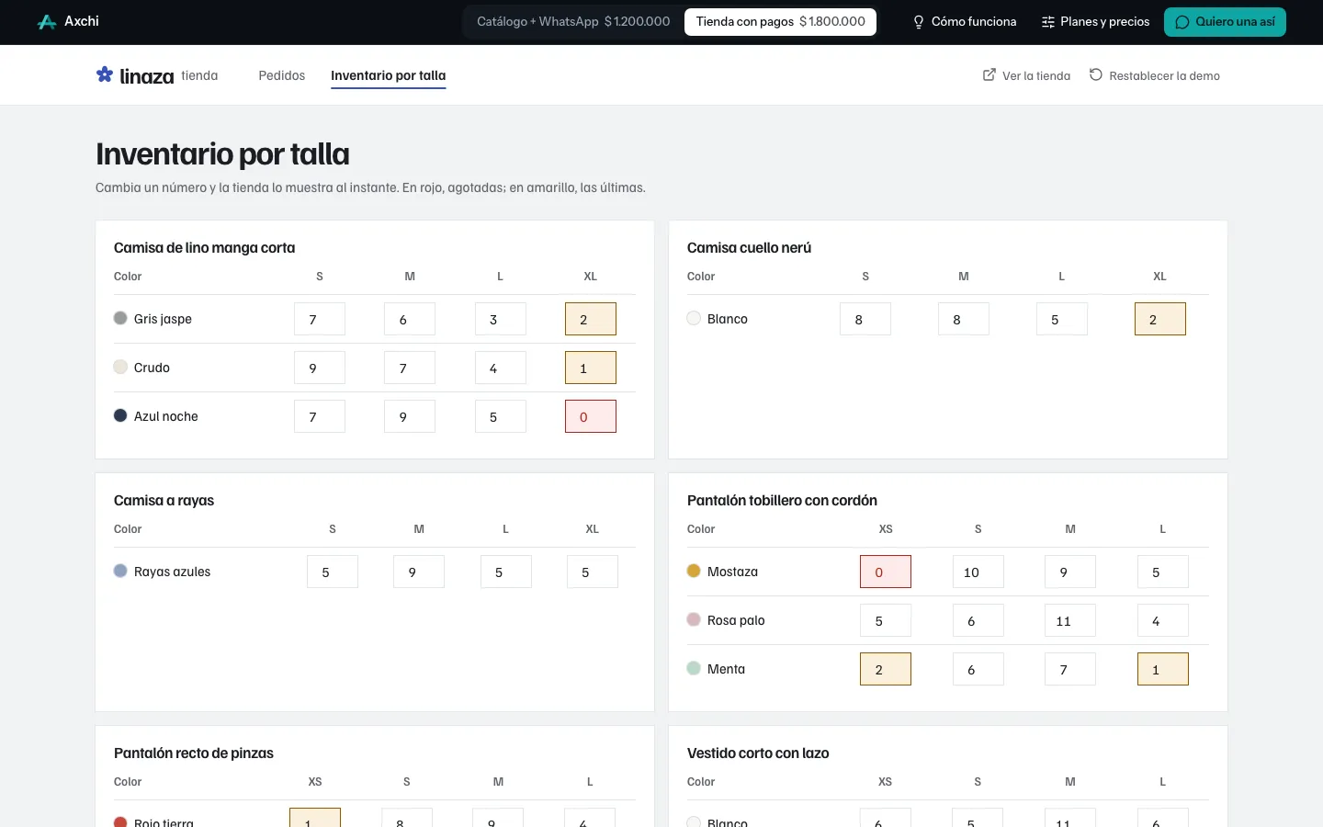This screenshot has width=1323, height=827.
Task: Click the Rosa palo size L stock field
Action: (x=1163, y=620)
